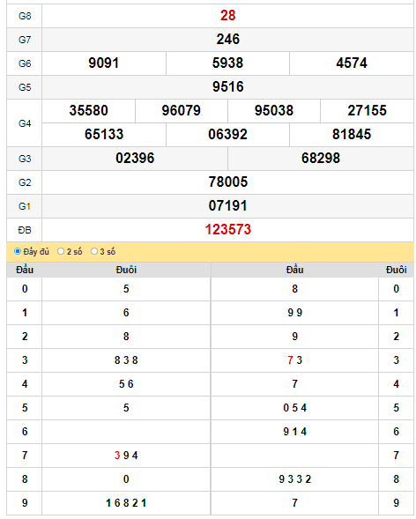Click the G7 result 246
This screenshot has height=519, width=416.
tap(228, 40)
